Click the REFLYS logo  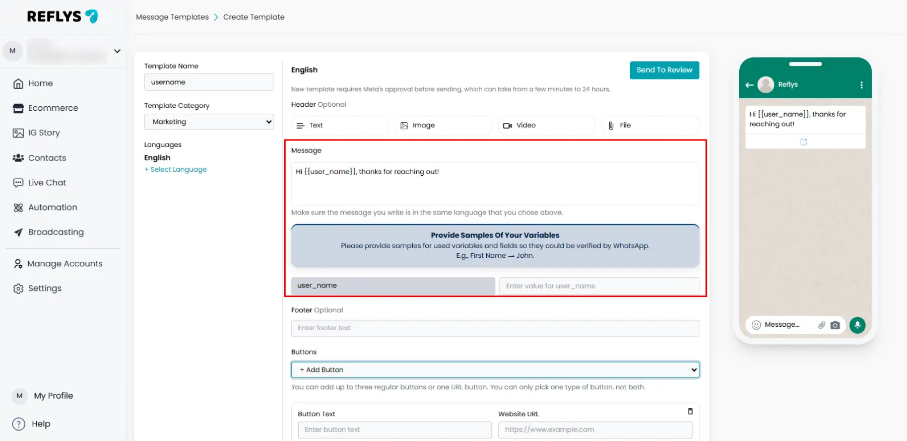[x=62, y=17]
